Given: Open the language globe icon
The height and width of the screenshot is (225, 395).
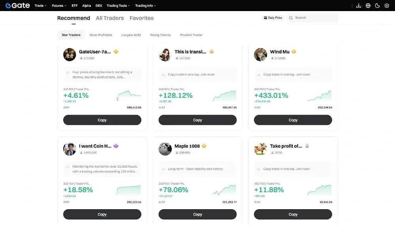Looking at the screenshot, I should click(x=368, y=6).
